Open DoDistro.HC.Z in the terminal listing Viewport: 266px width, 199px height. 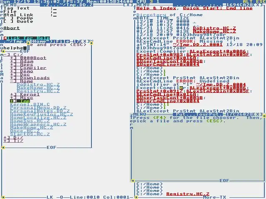[x=214, y=28]
